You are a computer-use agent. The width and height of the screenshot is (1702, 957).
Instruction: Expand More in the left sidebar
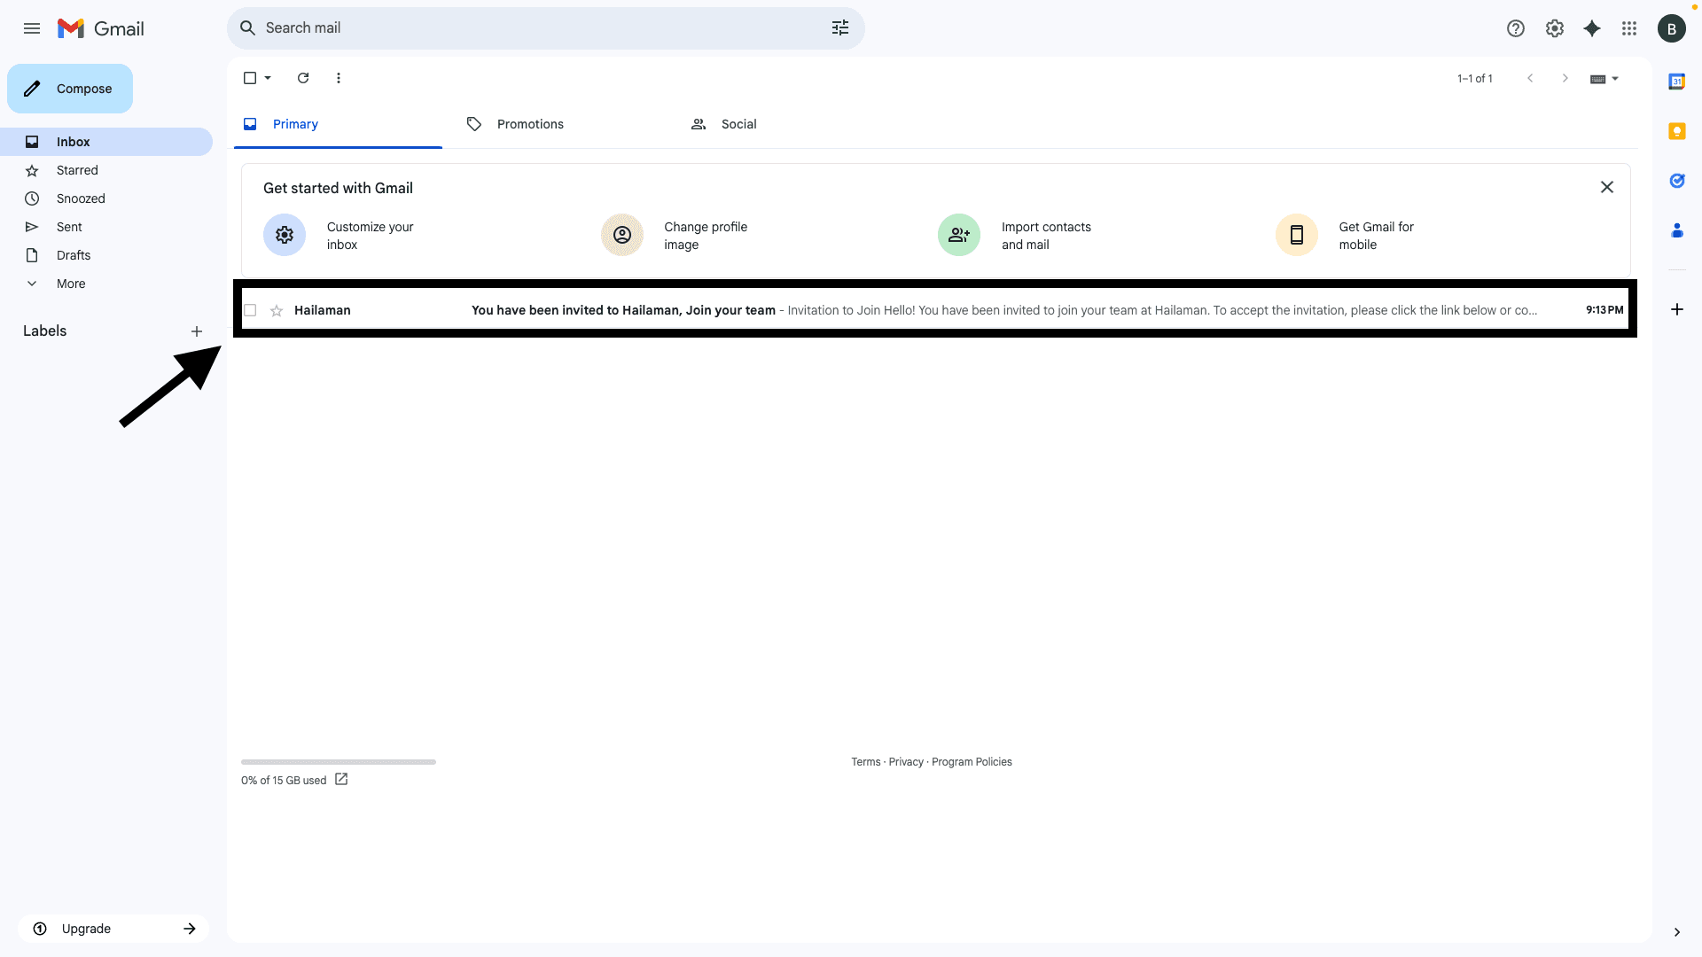(71, 284)
